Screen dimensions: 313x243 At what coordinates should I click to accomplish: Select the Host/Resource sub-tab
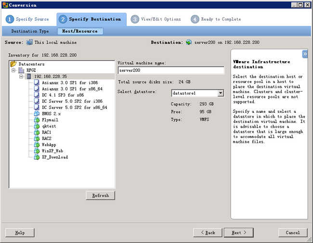(x=80, y=31)
